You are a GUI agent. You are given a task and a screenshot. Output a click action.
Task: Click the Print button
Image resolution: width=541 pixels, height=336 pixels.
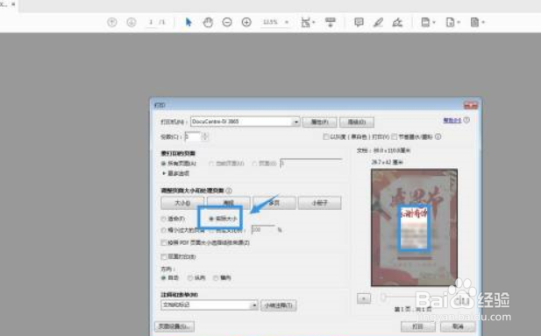point(418,326)
